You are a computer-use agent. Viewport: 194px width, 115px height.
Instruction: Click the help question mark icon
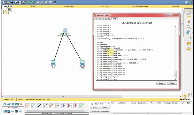pos(191,2)
